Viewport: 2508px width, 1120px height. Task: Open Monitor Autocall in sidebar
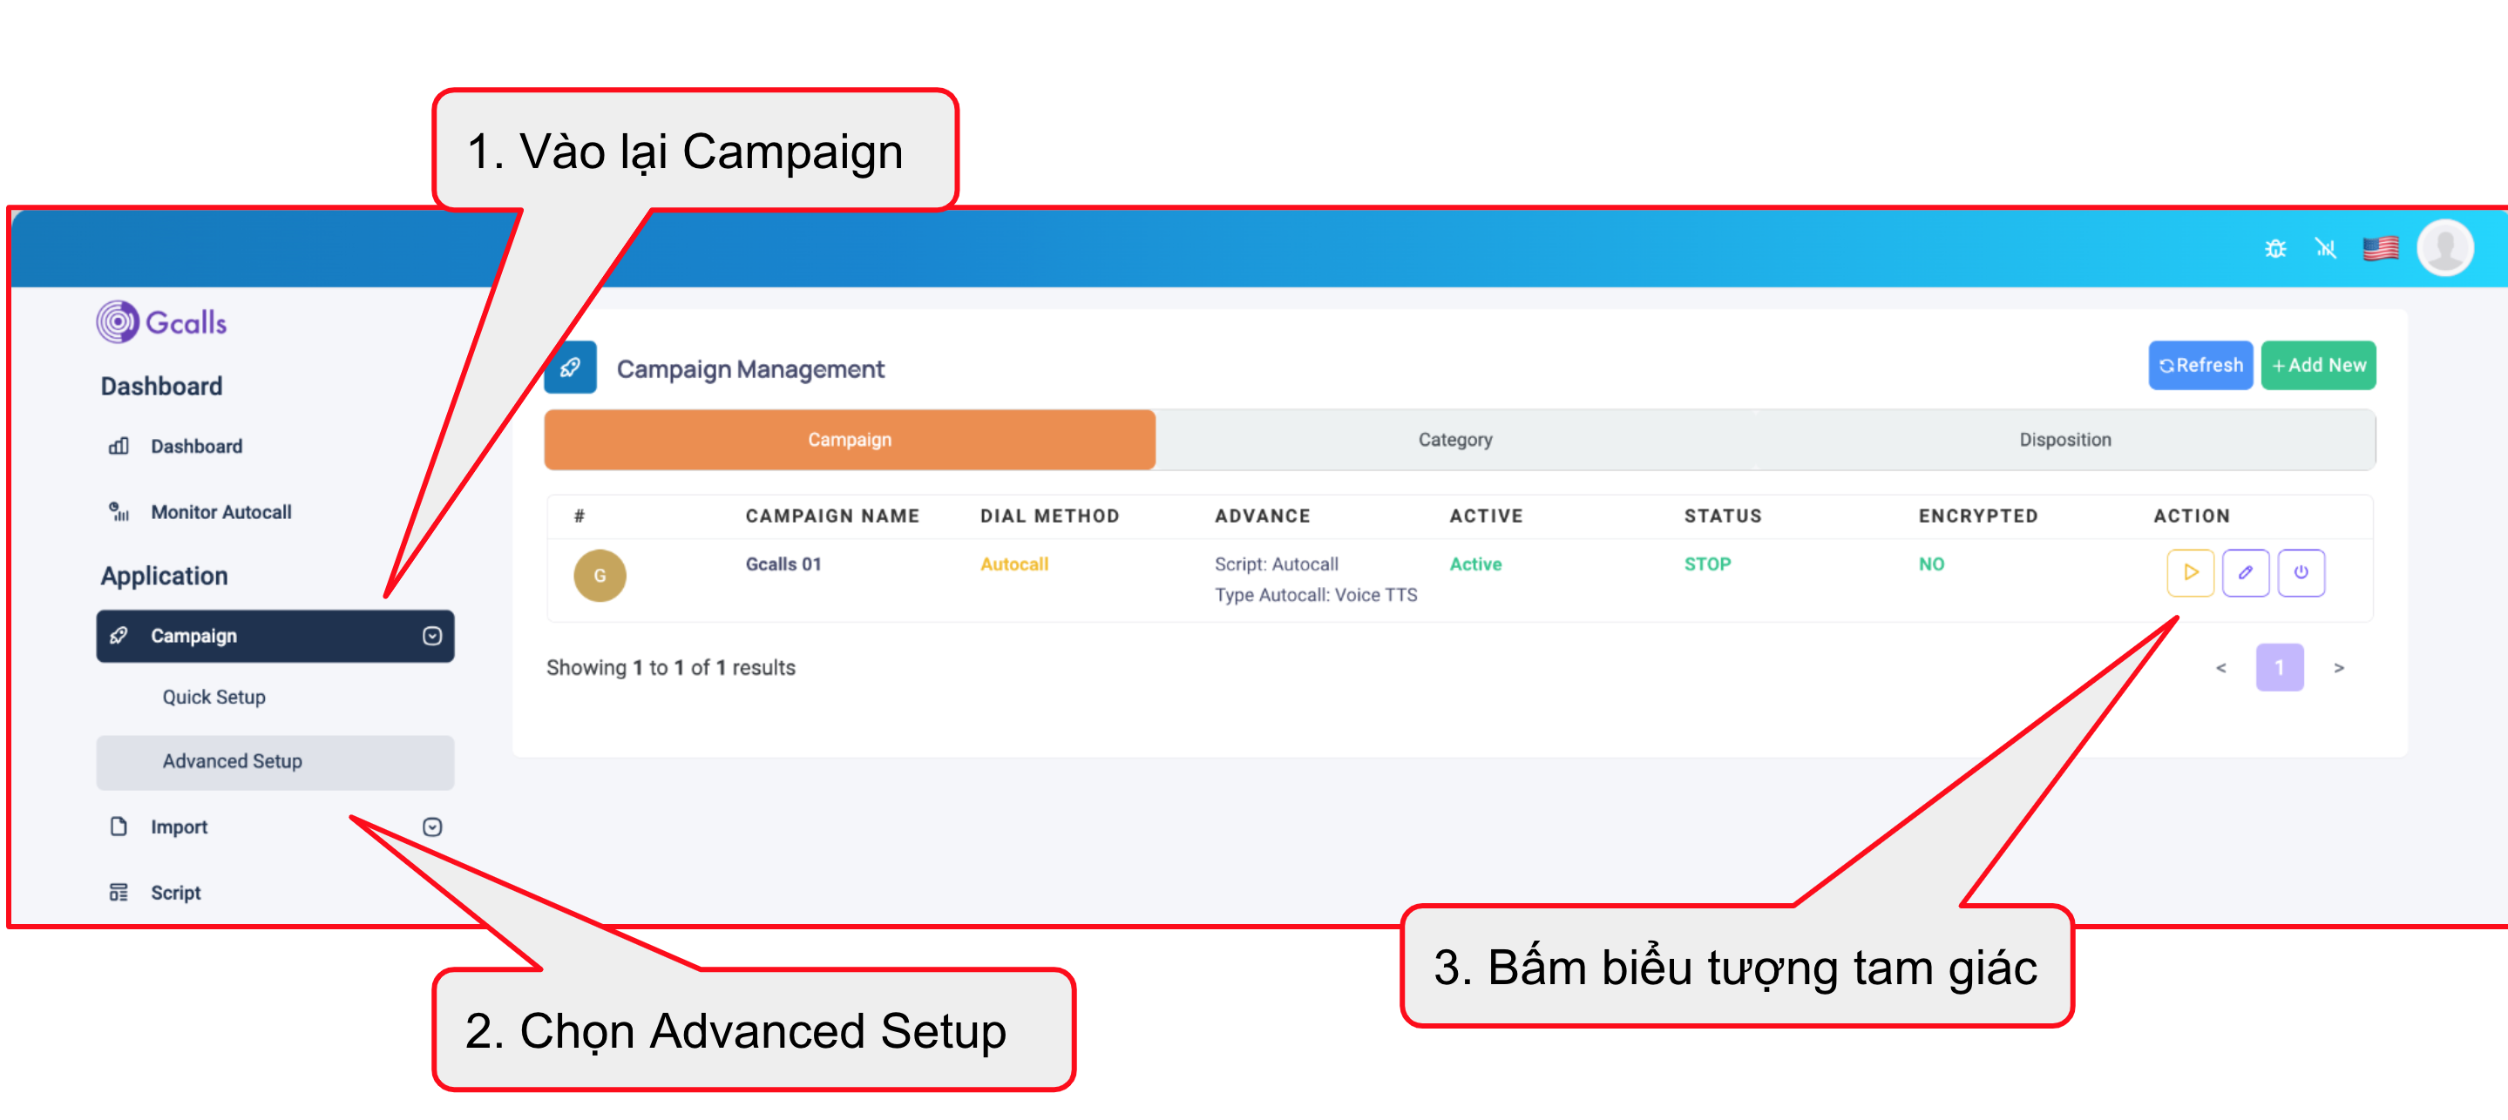(x=220, y=512)
